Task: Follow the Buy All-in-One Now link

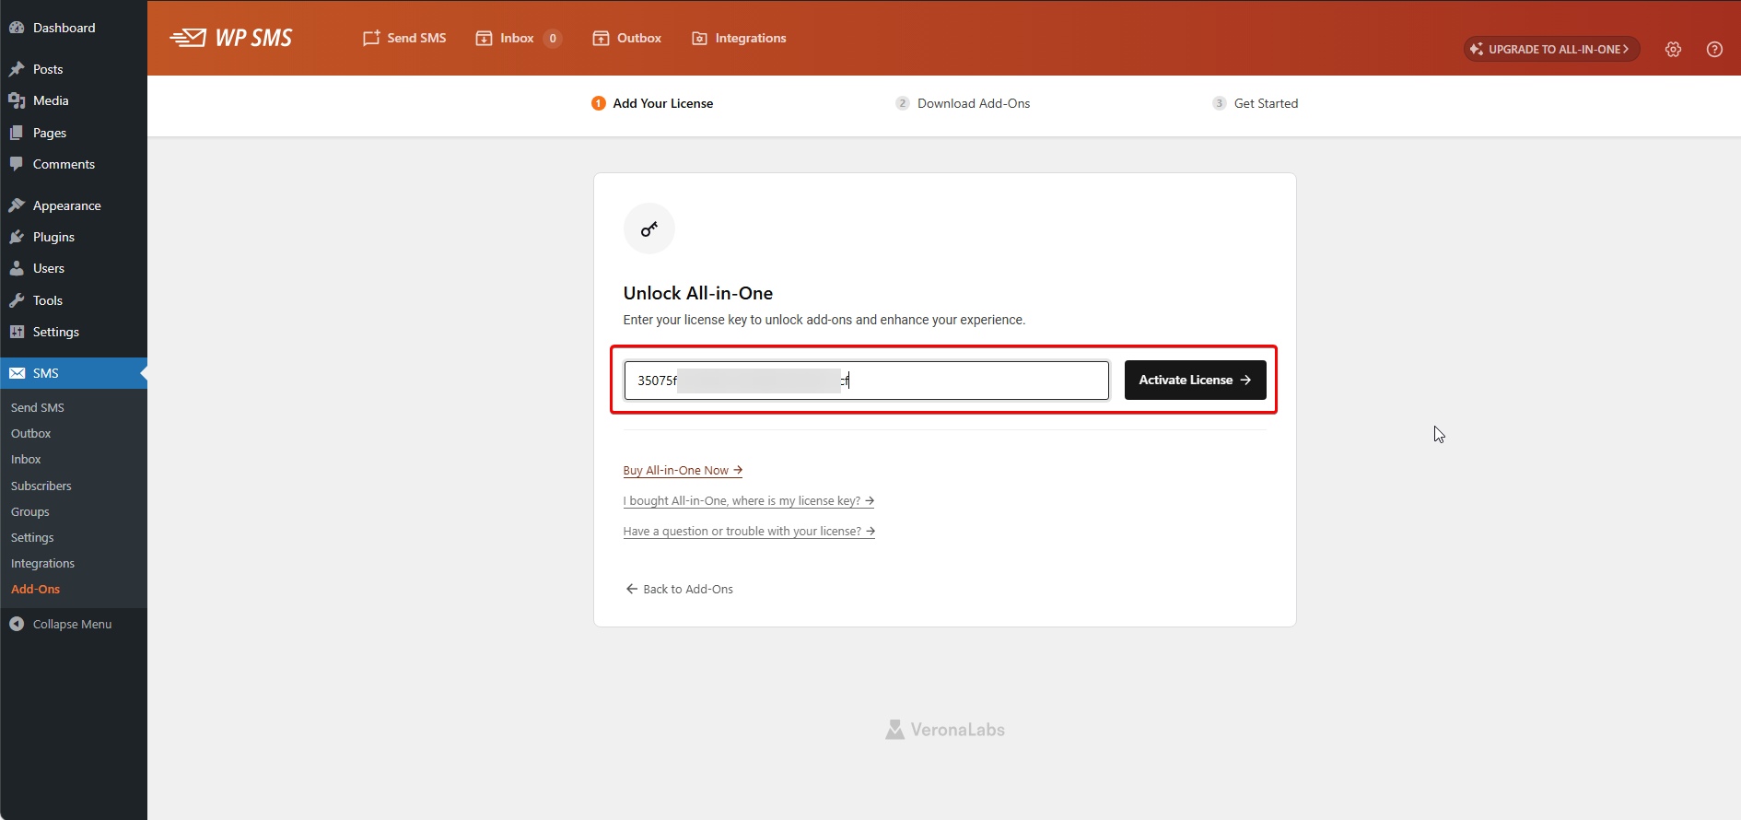Action: (x=683, y=470)
